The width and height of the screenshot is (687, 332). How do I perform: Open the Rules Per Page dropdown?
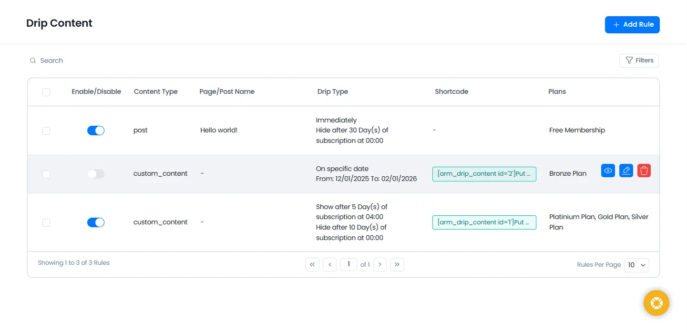pos(636,265)
